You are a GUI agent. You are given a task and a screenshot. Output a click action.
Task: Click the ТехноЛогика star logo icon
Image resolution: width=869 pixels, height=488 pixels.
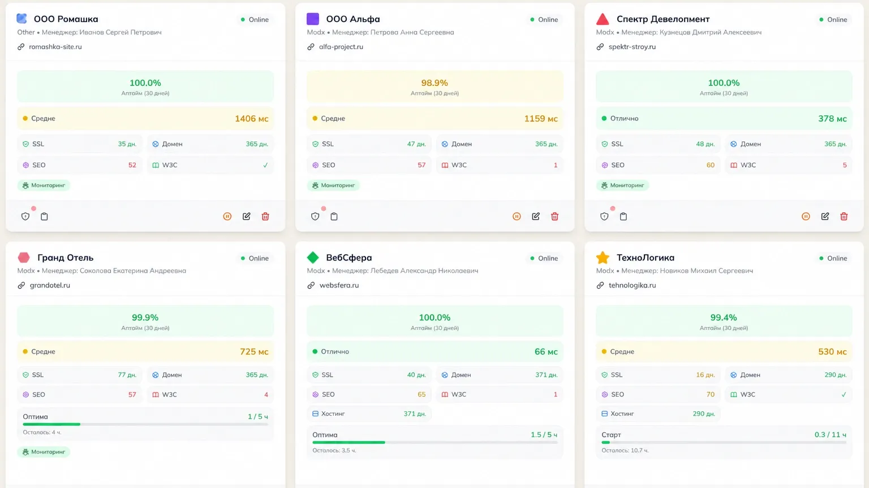click(x=603, y=258)
